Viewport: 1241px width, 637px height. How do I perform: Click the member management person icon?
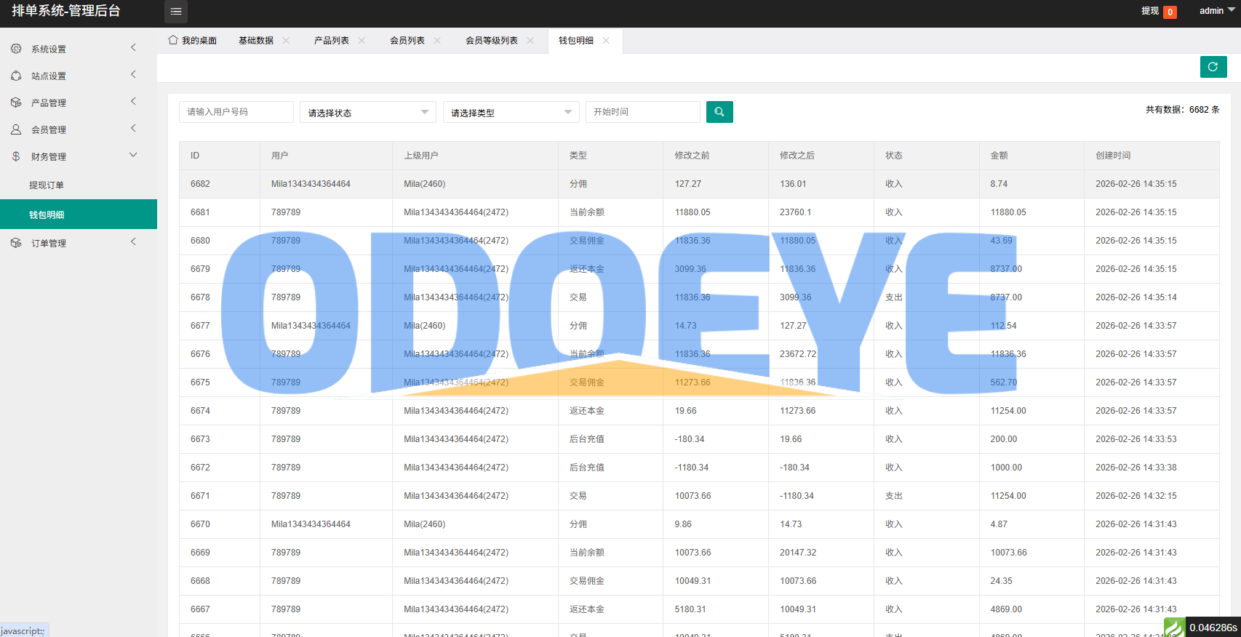pos(16,129)
